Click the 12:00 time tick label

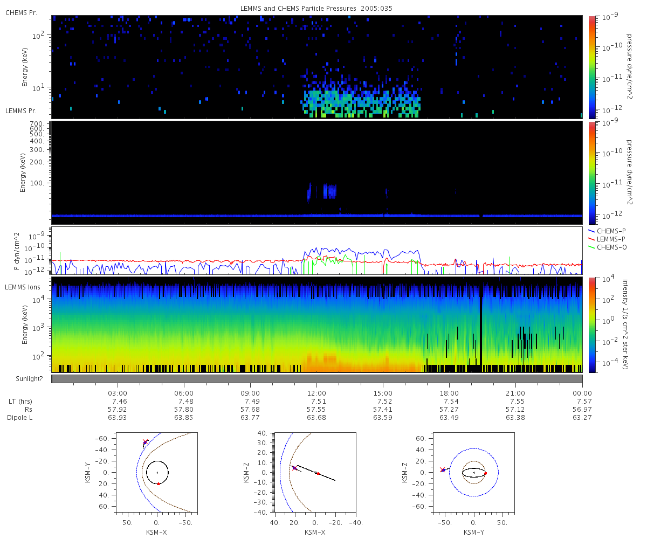(317, 393)
